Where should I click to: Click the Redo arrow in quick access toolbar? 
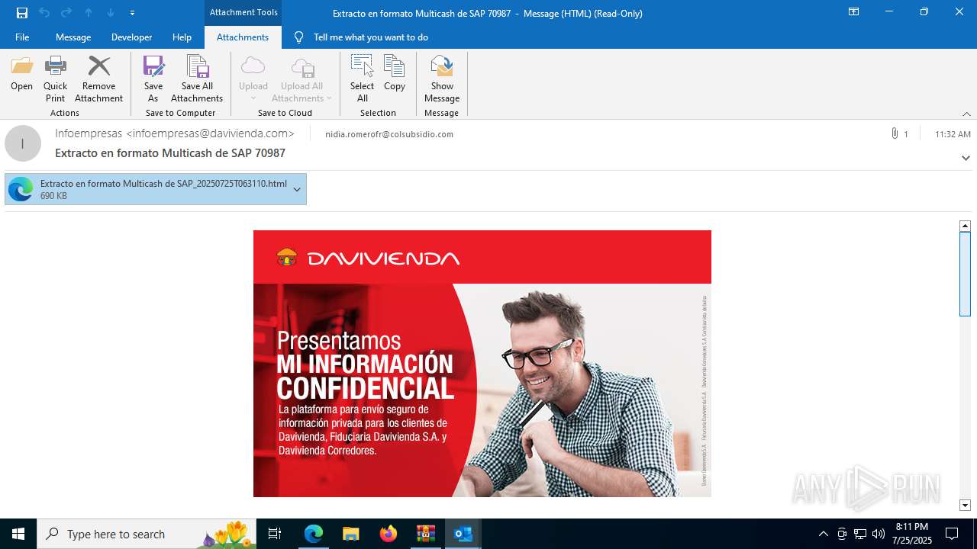point(66,13)
